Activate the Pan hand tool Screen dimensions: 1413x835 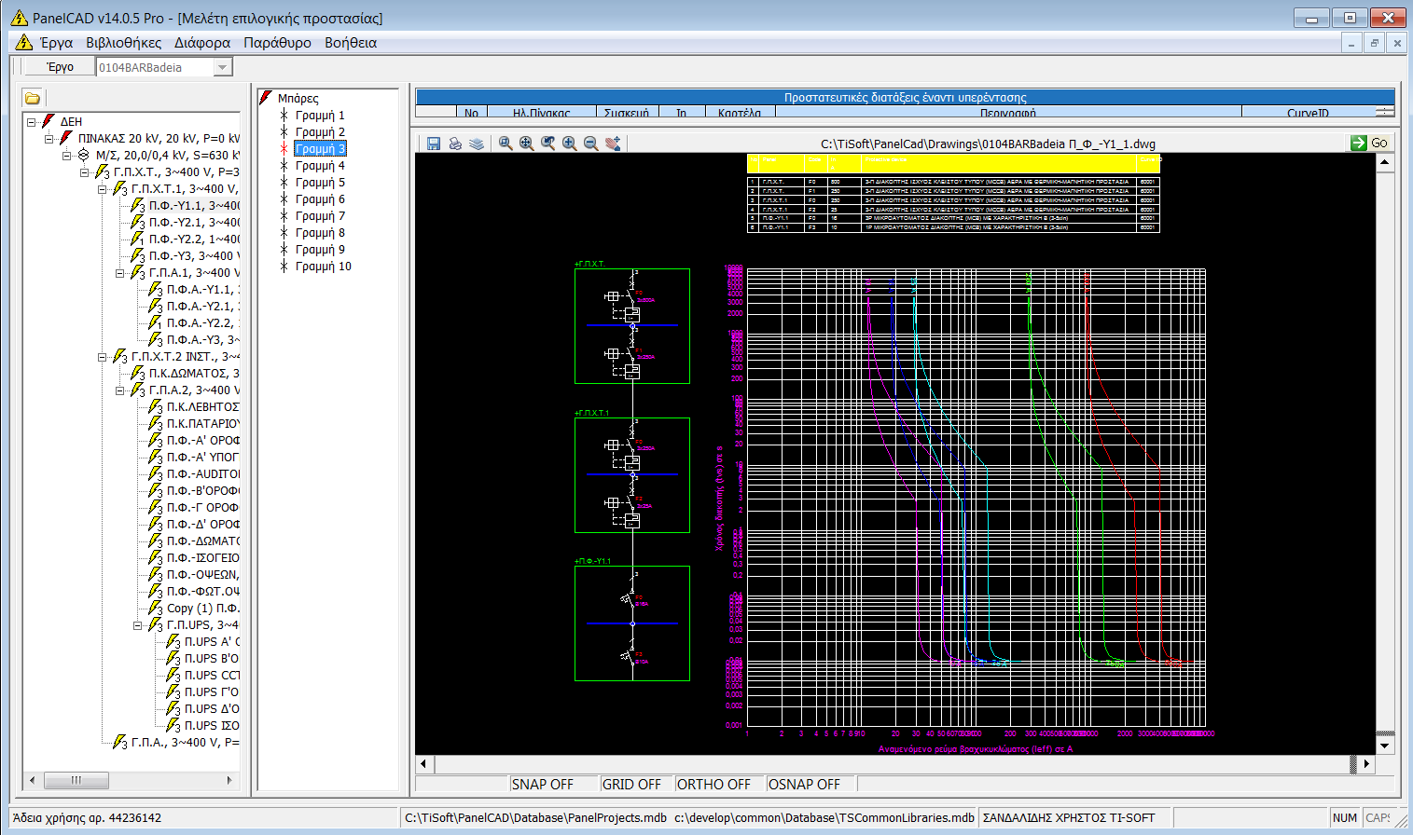pos(613,143)
